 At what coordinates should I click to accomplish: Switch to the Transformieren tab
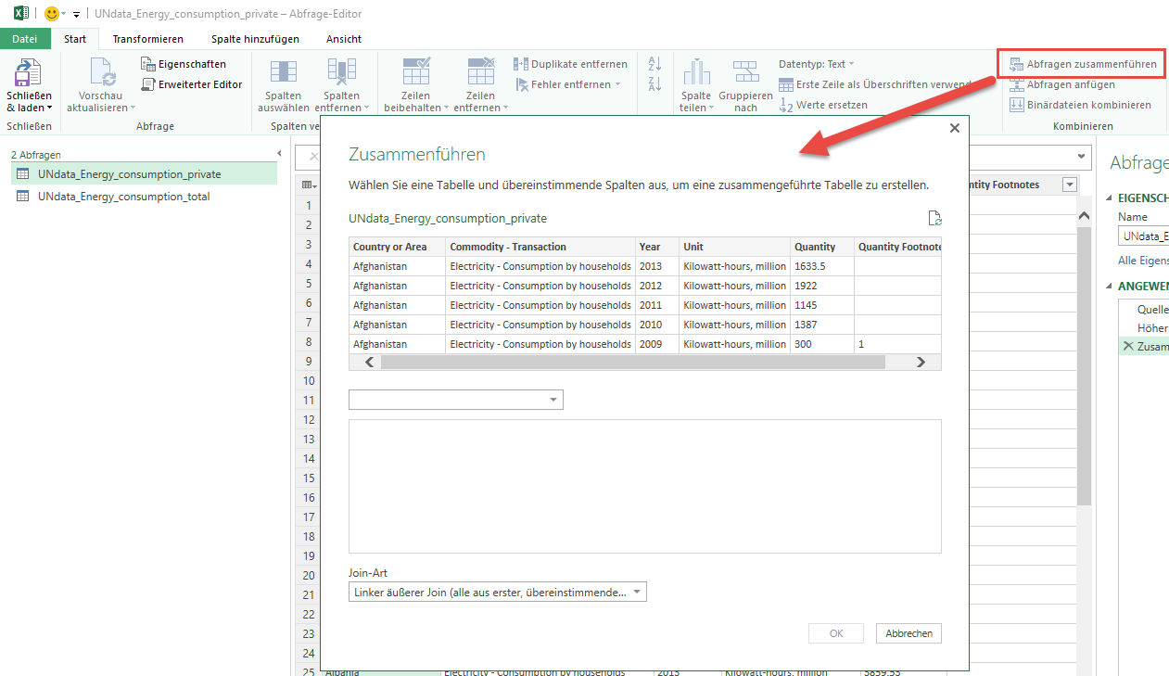pos(147,39)
